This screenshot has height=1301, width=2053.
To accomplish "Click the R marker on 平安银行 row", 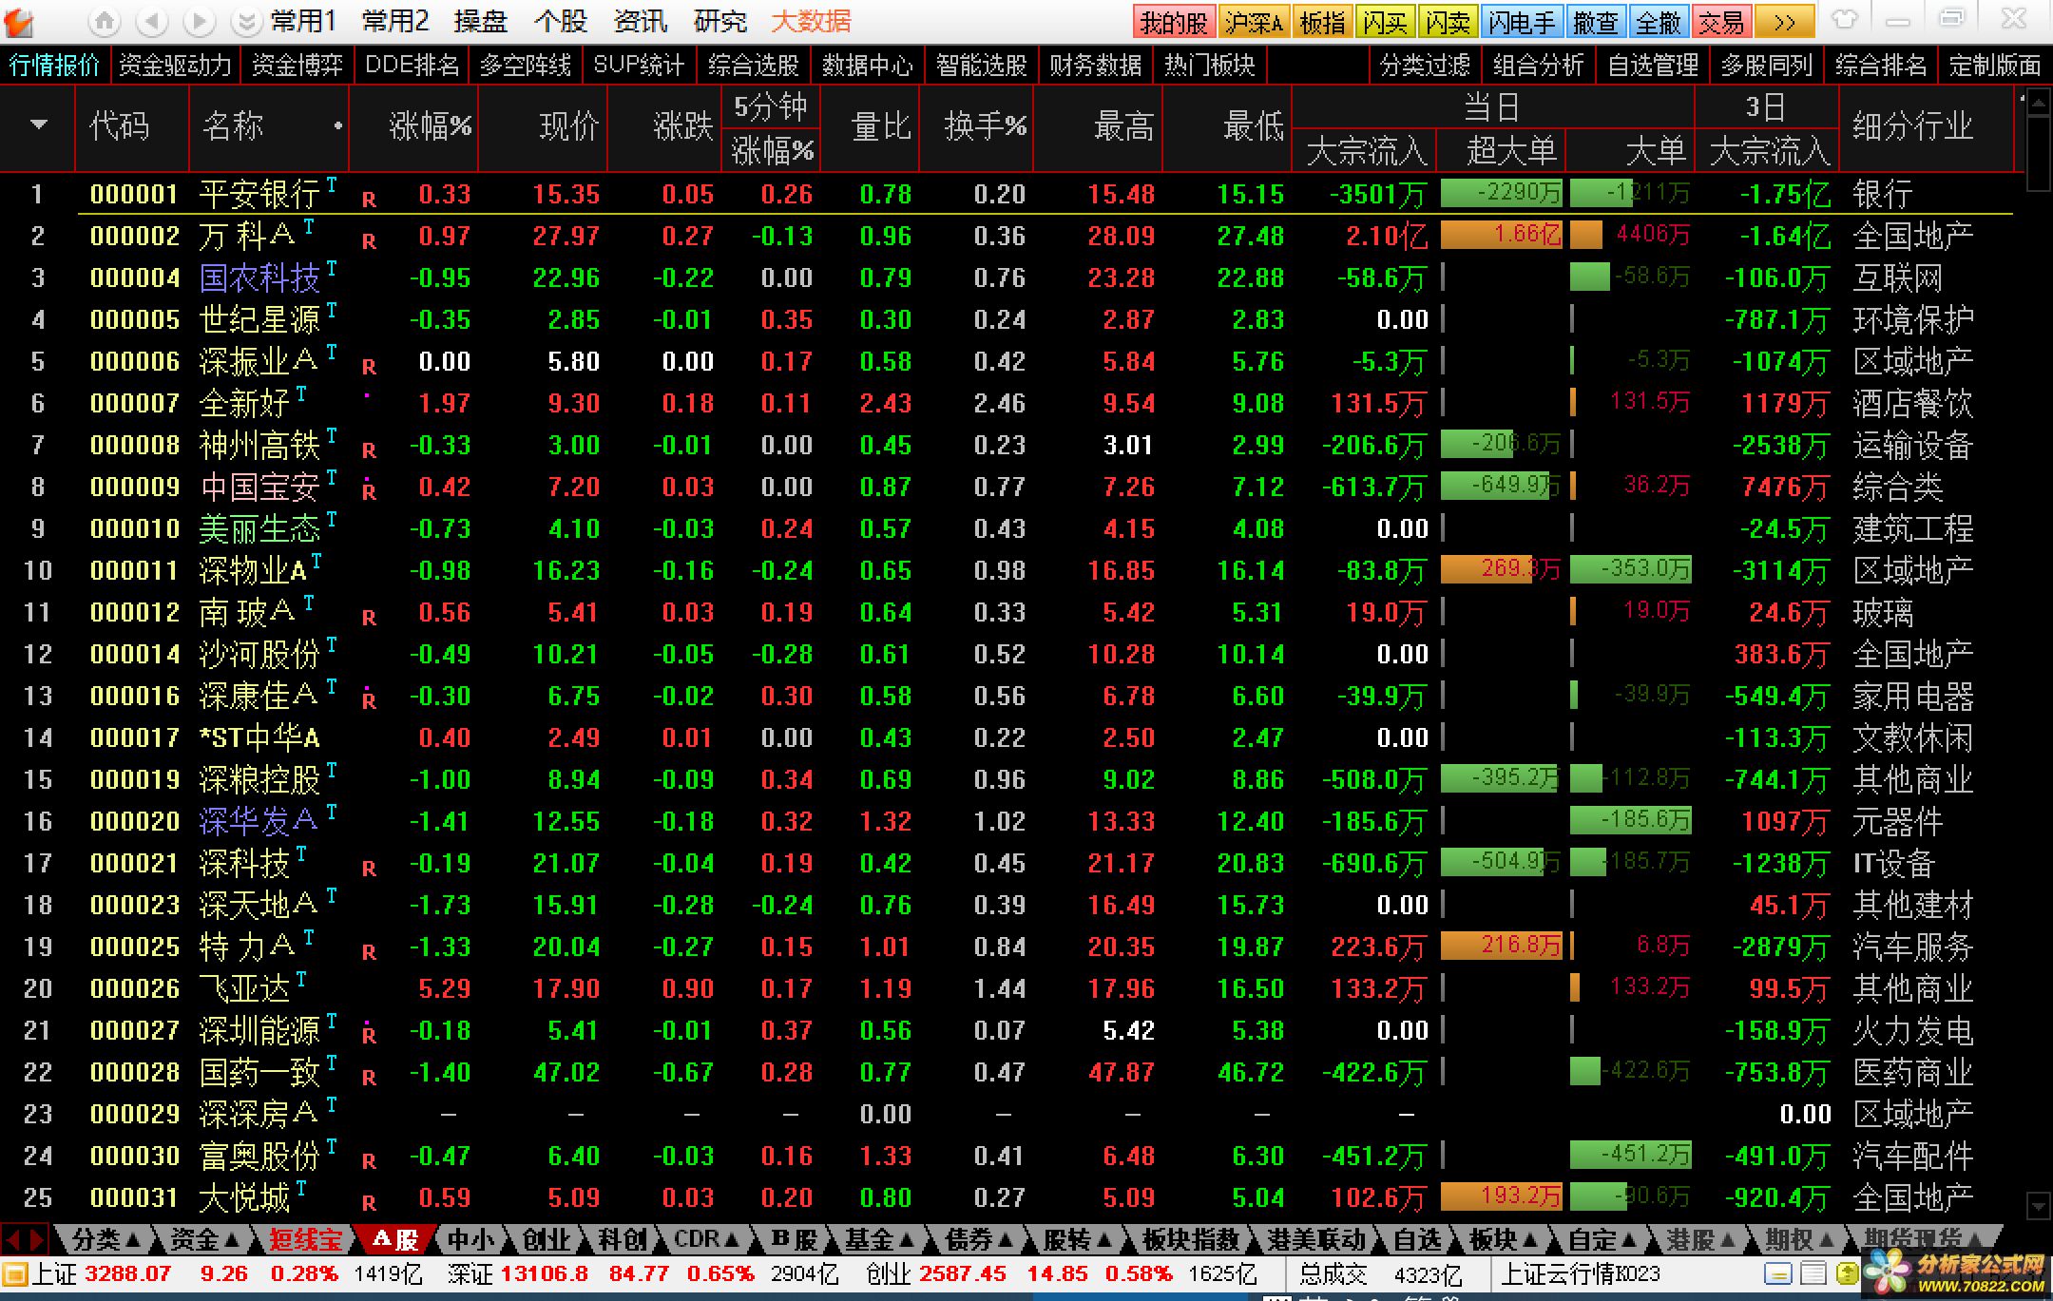I will pyautogui.click(x=369, y=200).
